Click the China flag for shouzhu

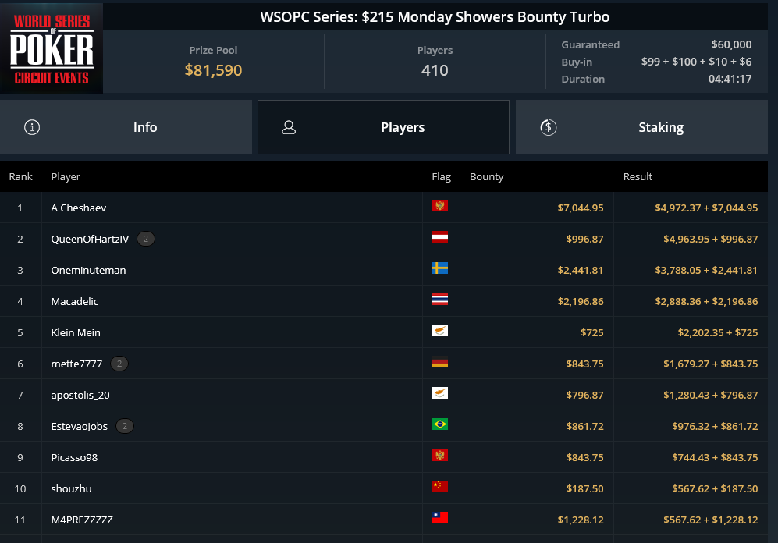click(x=440, y=487)
